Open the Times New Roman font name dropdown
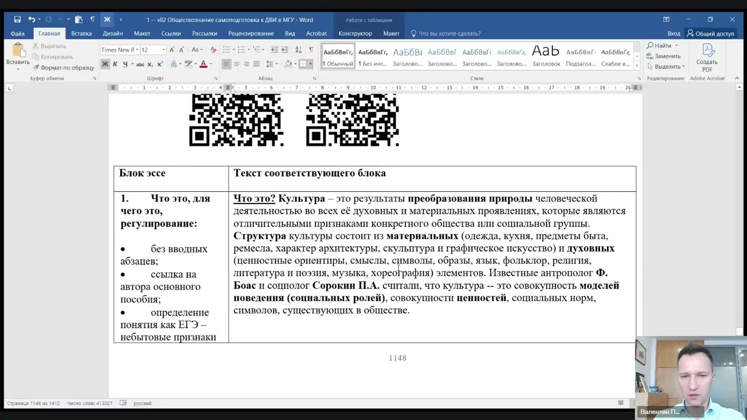Screen dimensions: 747x420 [x=136, y=50]
